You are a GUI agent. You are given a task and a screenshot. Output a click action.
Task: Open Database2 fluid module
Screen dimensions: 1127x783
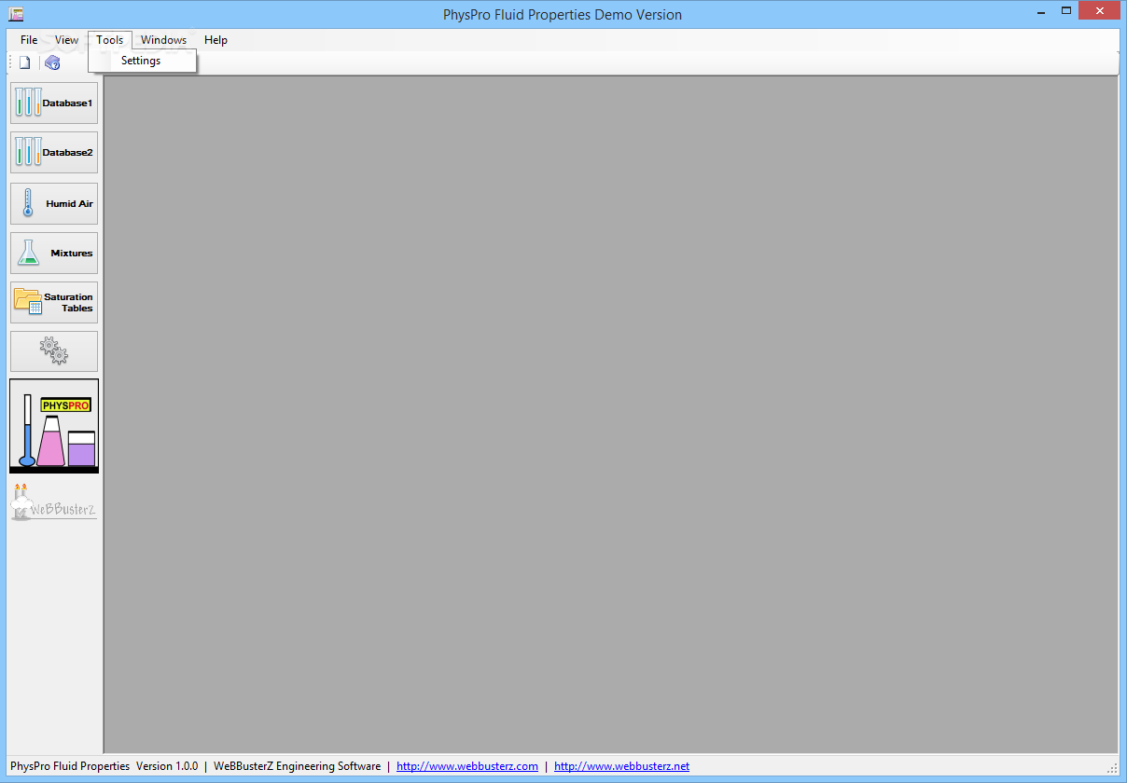coord(54,152)
